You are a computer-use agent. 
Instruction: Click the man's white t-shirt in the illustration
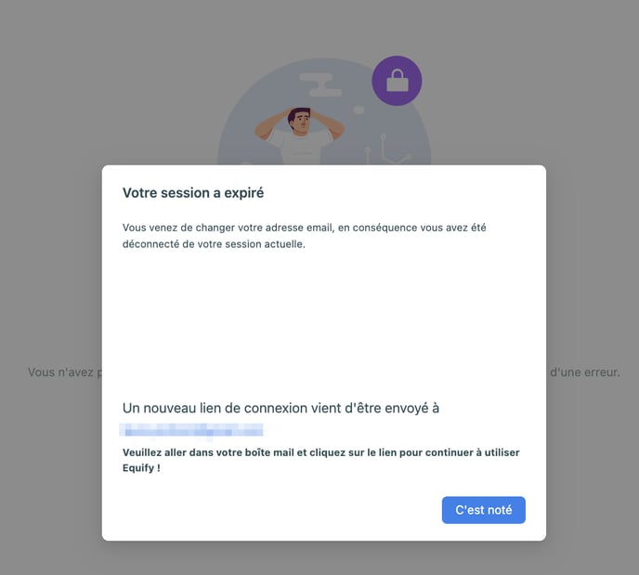(301, 149)
